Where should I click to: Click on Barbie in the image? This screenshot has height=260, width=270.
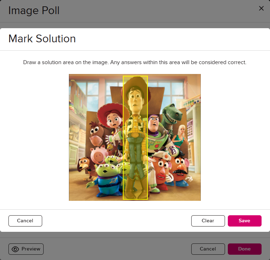coord(181,136)
